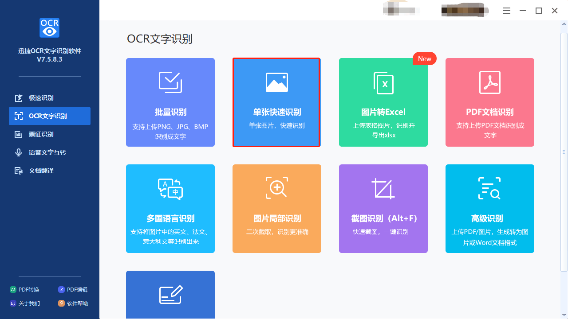The image size is (568, 319).
Task: Click the 单张图片，快速识别 subtitle
Action: tap(277, 126)
